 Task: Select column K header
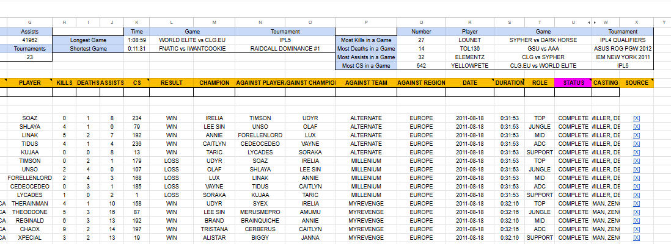(136, 22)
